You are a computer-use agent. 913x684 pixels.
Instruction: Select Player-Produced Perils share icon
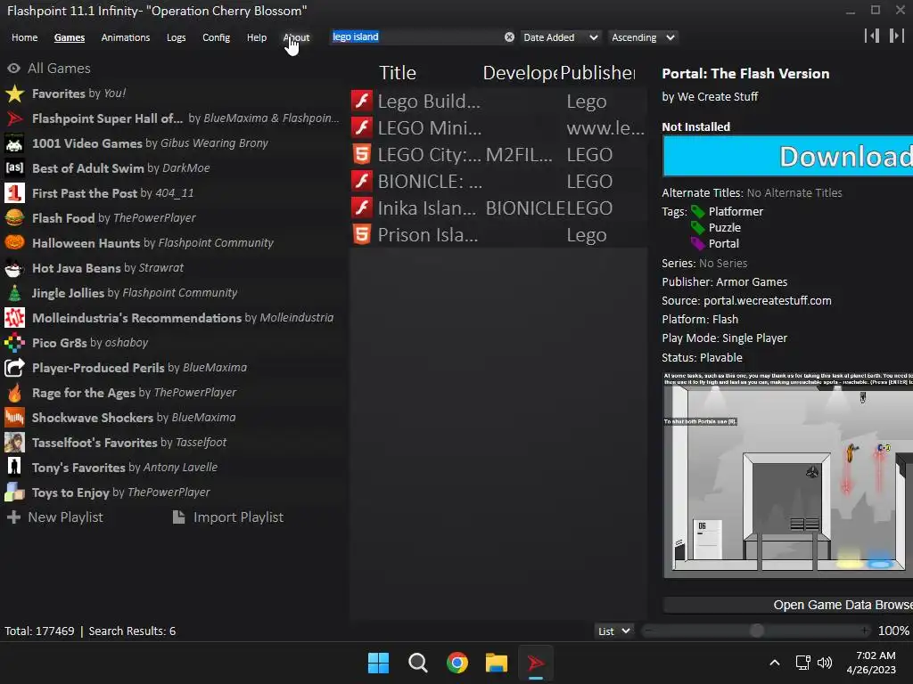click(14, 368)
